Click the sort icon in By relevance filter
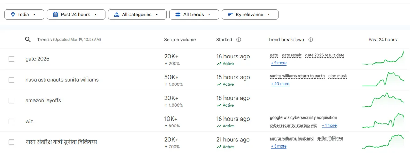This screenshot has width=410, height=167. [x=230, y=15]
